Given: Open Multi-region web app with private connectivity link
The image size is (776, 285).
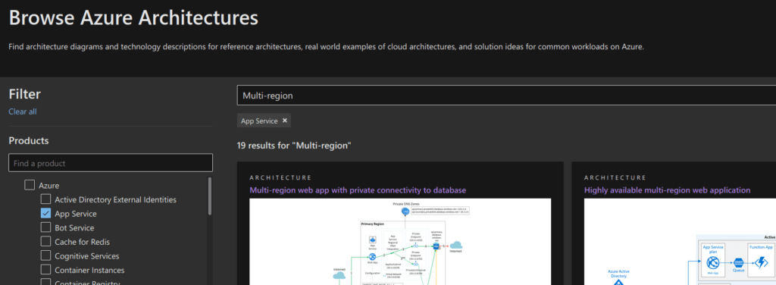Looking at the screenshot, I should coord(358,190).
